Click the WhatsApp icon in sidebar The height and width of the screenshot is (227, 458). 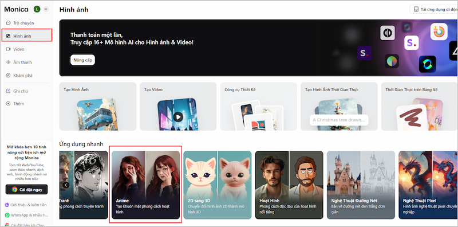pos(7,215)
